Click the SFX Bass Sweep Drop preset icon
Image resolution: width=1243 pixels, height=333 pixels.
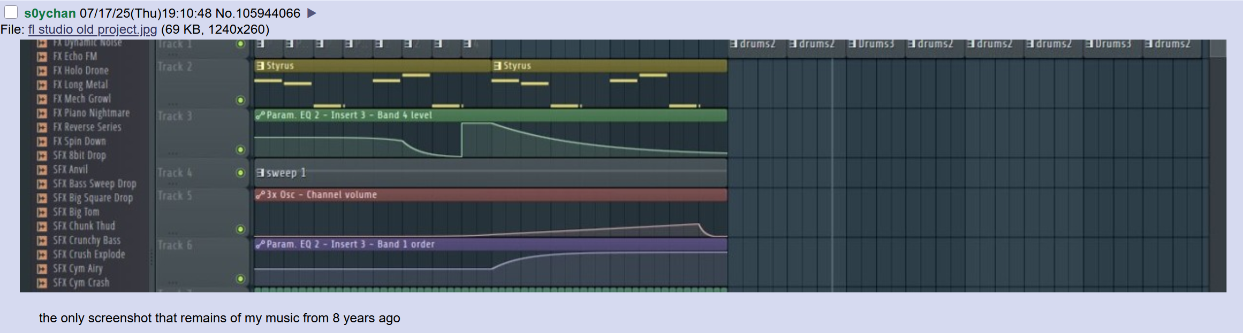tap(42, 184)
